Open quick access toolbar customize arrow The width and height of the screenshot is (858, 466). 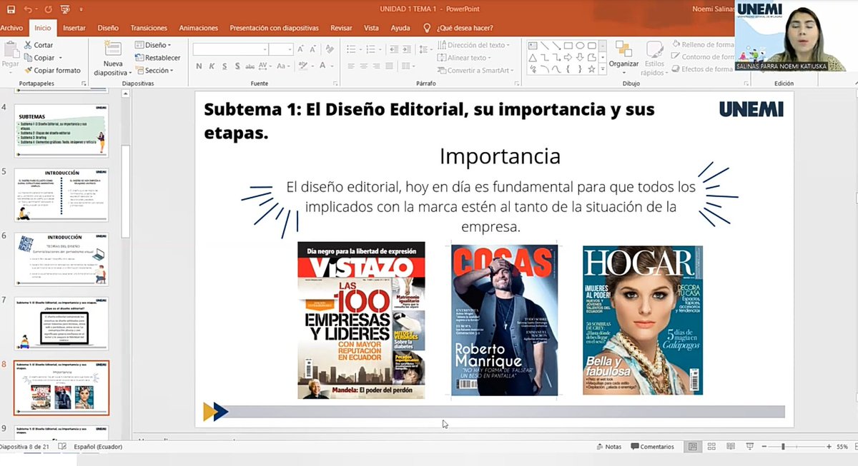[x=80, y=10]
